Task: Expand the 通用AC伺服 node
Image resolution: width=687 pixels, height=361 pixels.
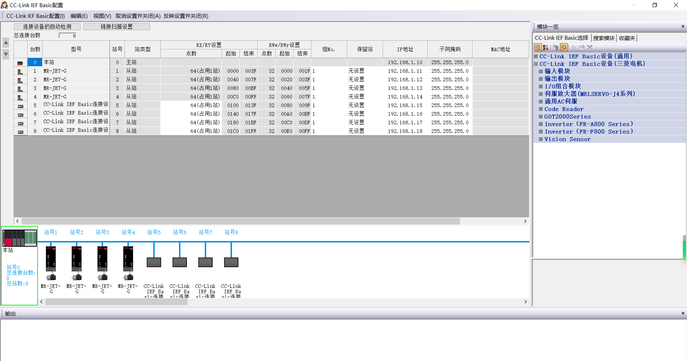Action: (x=541, y=101)
